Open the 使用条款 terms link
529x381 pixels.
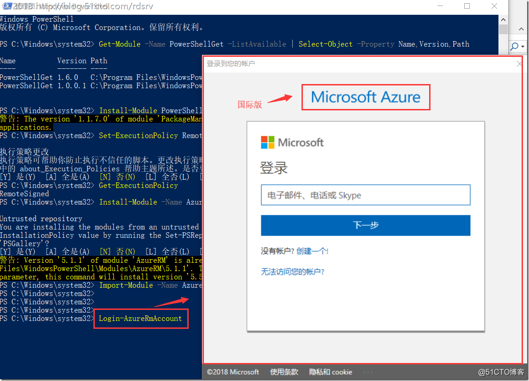coord(284,372)
